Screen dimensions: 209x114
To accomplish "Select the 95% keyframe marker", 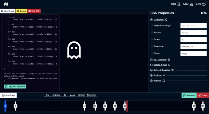I will click(194, 106).
